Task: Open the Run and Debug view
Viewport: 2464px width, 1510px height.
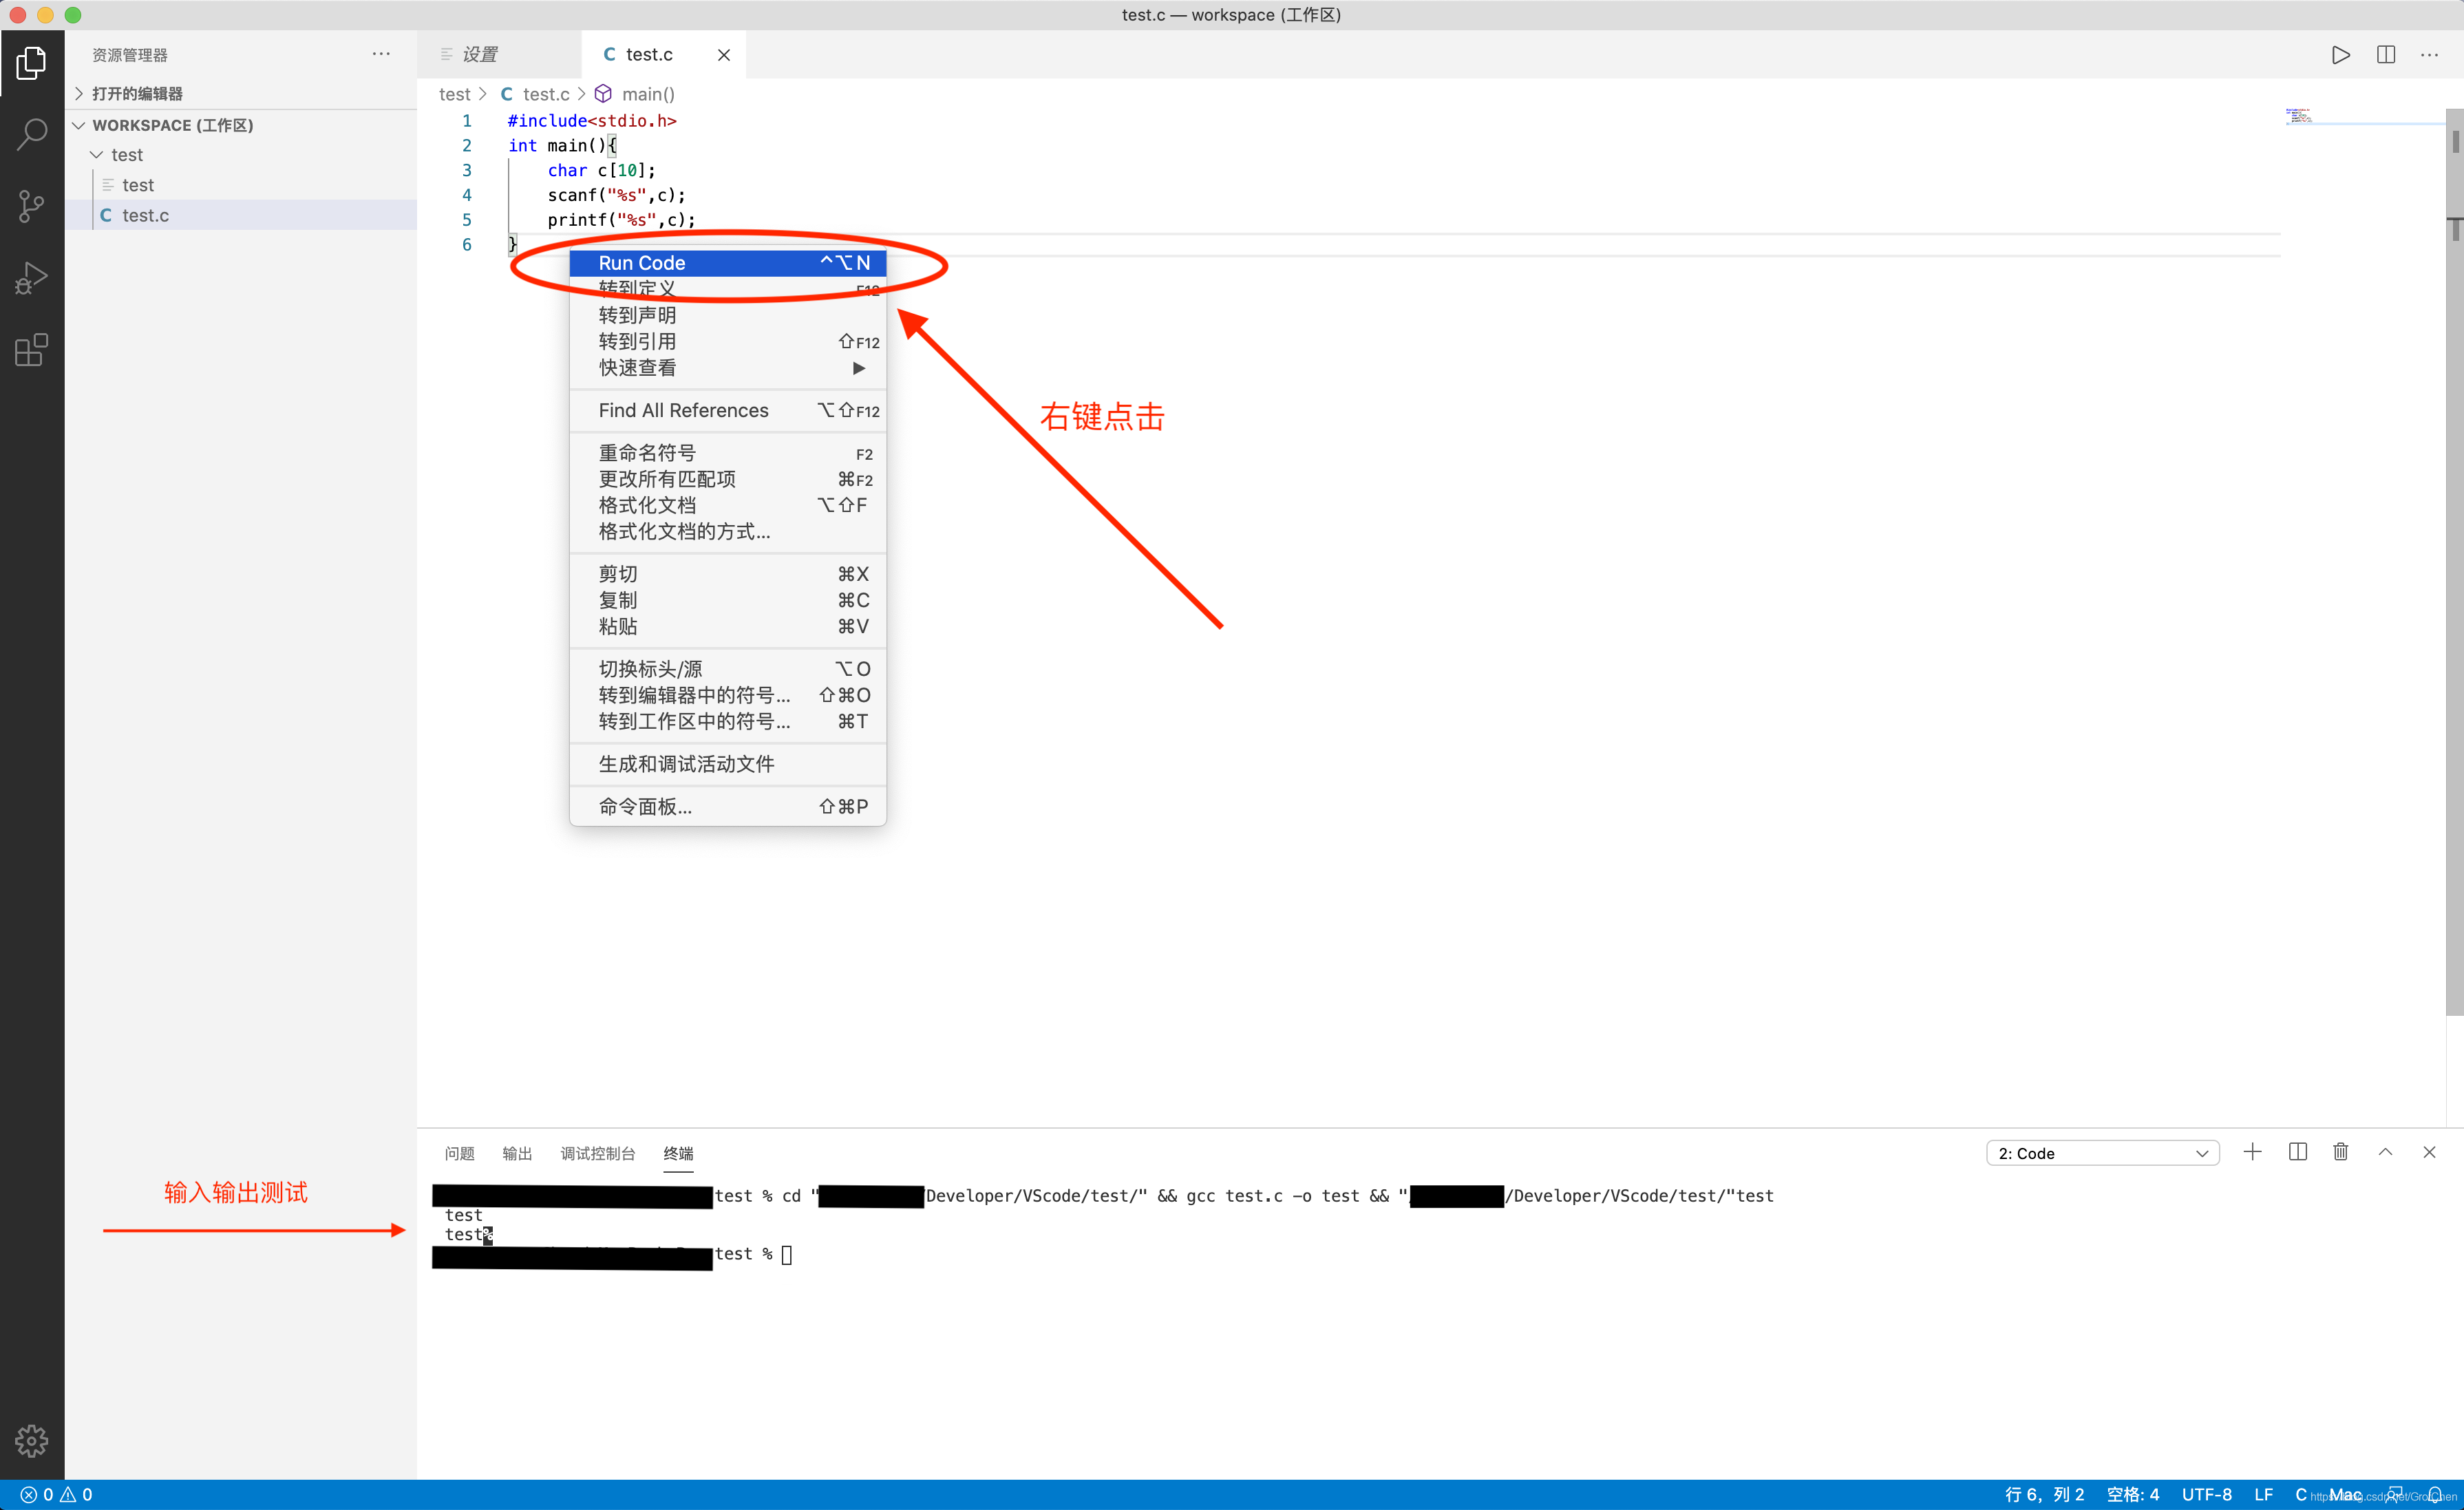Action: click(x=31, y=278)
